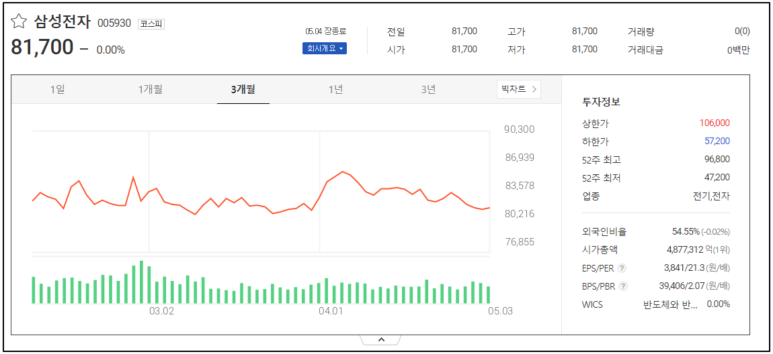Click the 업종 전기,전자 value

click(x=711, y=196)
